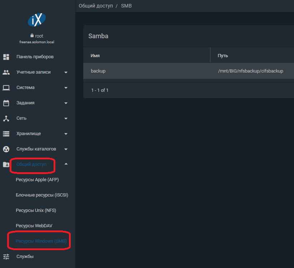The height and width of the screenshot is (268, 294).
Task: Go to Ресурсы Unix (NFS)
Action: tap(36, 210)
